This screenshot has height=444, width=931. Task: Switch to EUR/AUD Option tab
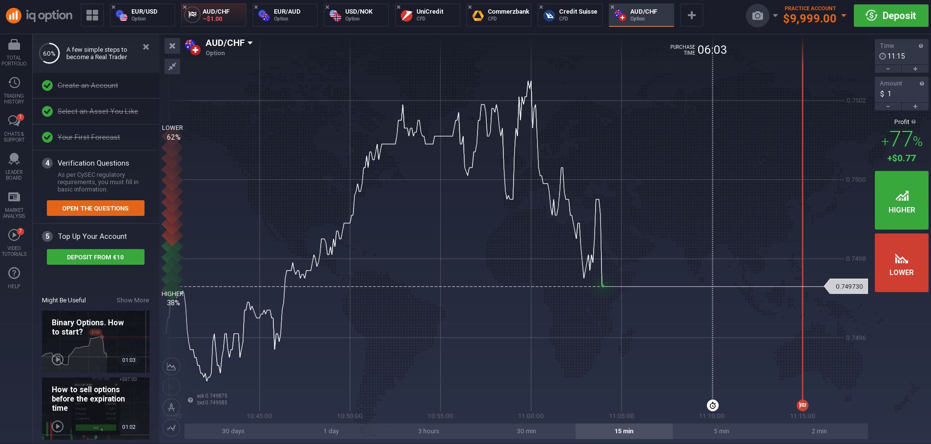pos(285,15)
